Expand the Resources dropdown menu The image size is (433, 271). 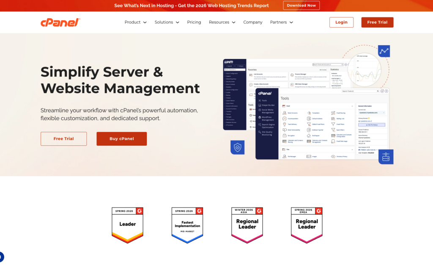tap(222, 22)
